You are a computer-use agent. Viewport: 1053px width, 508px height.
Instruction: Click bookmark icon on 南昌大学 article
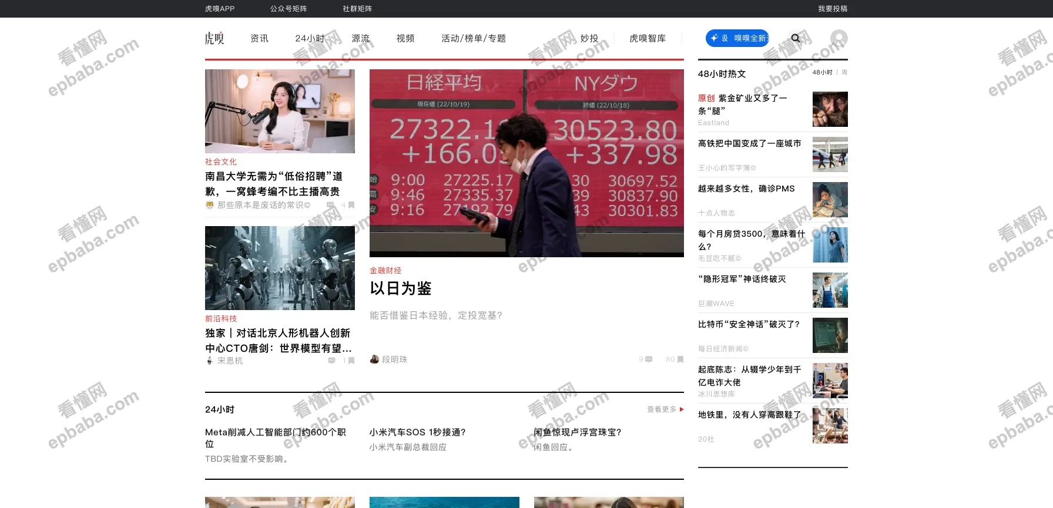[x=351, y=205]
